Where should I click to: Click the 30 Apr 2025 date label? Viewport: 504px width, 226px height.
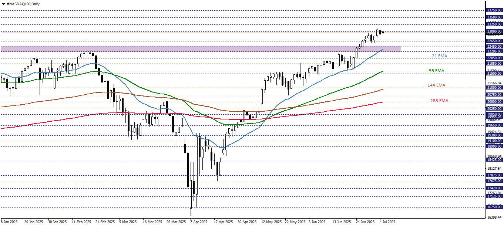click(247, 222)
